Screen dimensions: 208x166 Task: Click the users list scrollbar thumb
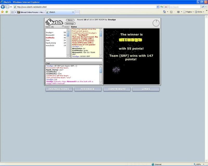coord(68,34)
